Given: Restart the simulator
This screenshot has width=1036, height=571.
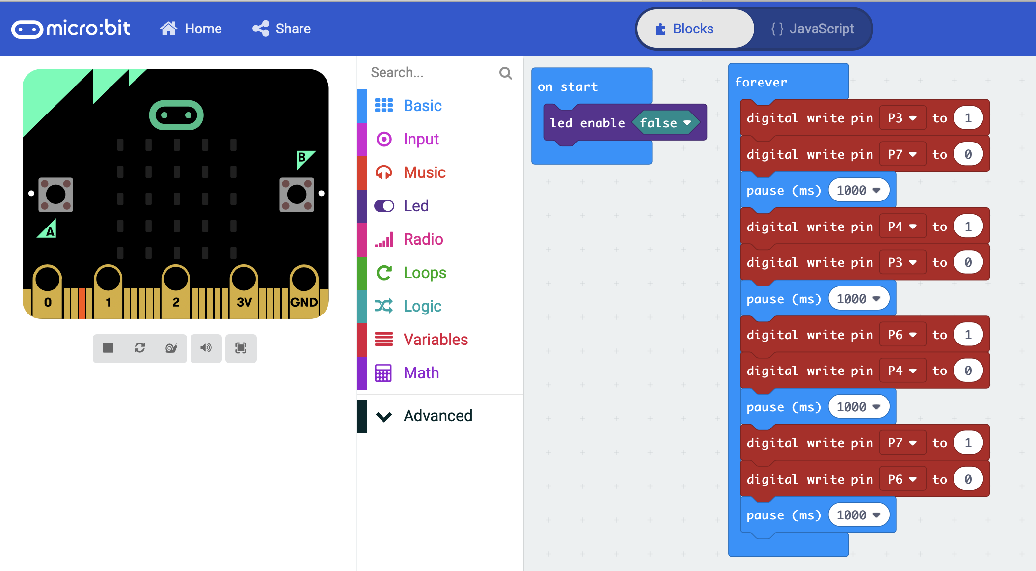Looking at the screenshot, I should (x=139, y=348).
